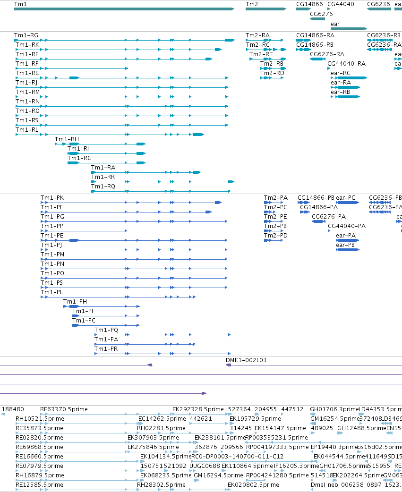
Task: Choose the RC0-DP0003-140700-011-C12 feature label
Action: (x=237, y=456)
